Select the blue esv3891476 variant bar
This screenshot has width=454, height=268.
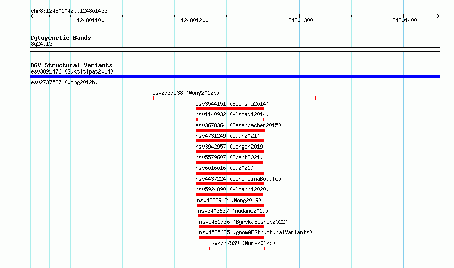[x=235, y=77]
